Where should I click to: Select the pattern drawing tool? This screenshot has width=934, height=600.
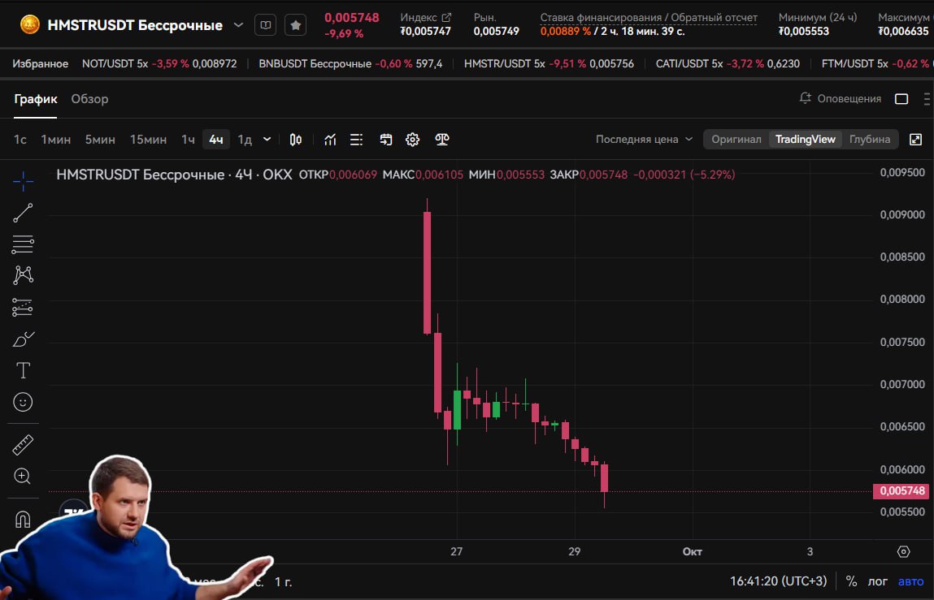coord(23,275)
